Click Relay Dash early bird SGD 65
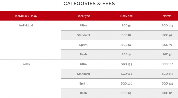This screenshot has width=178, height=98. tap(126, 93)
